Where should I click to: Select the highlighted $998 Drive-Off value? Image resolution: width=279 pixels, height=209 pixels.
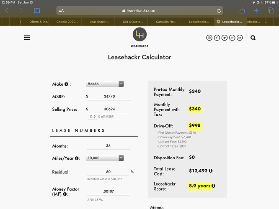coord(195,125)
